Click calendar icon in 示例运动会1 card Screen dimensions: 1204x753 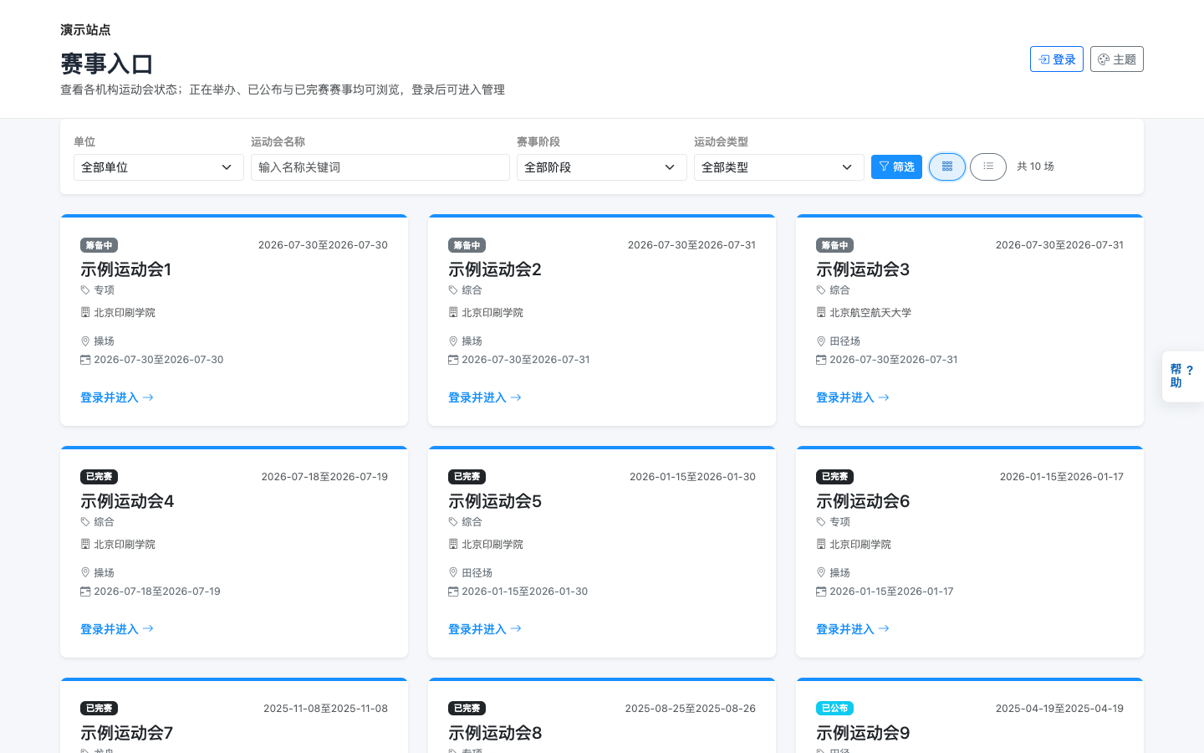(x=85, y=360)
